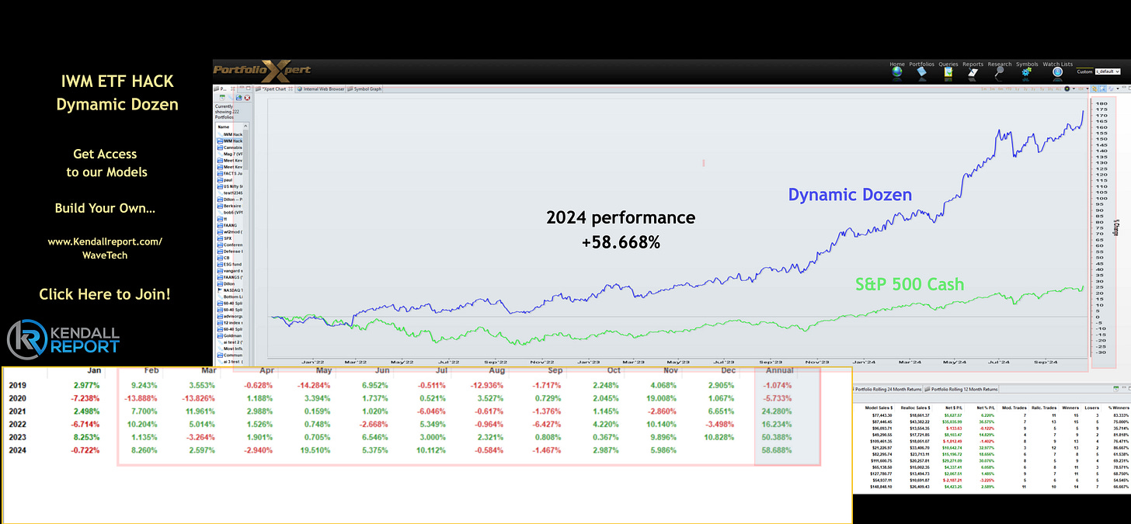Open Portfolio Rolling 12 Month Returns tab

(960, 389)
